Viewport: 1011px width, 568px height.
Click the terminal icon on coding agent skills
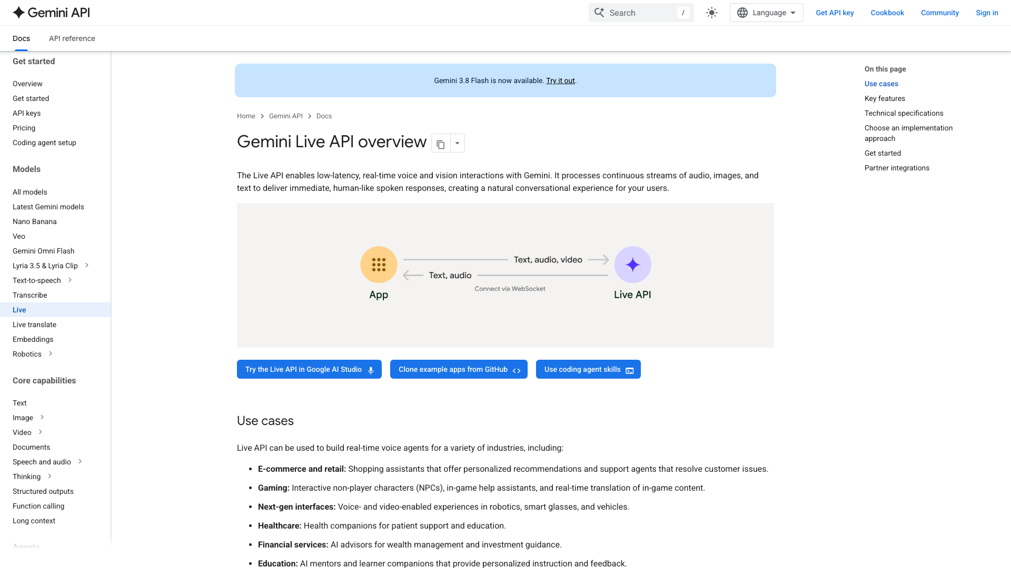point(630,370)
